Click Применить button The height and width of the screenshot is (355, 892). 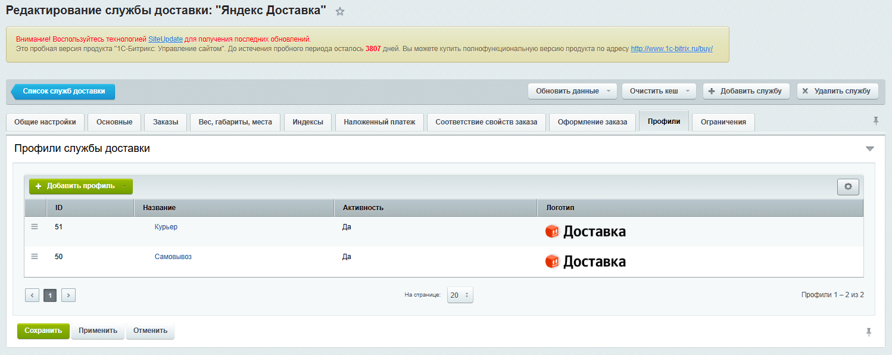click(x=98, y=331)
